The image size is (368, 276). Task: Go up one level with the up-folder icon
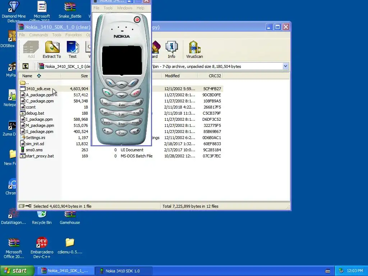coord(26,66)
